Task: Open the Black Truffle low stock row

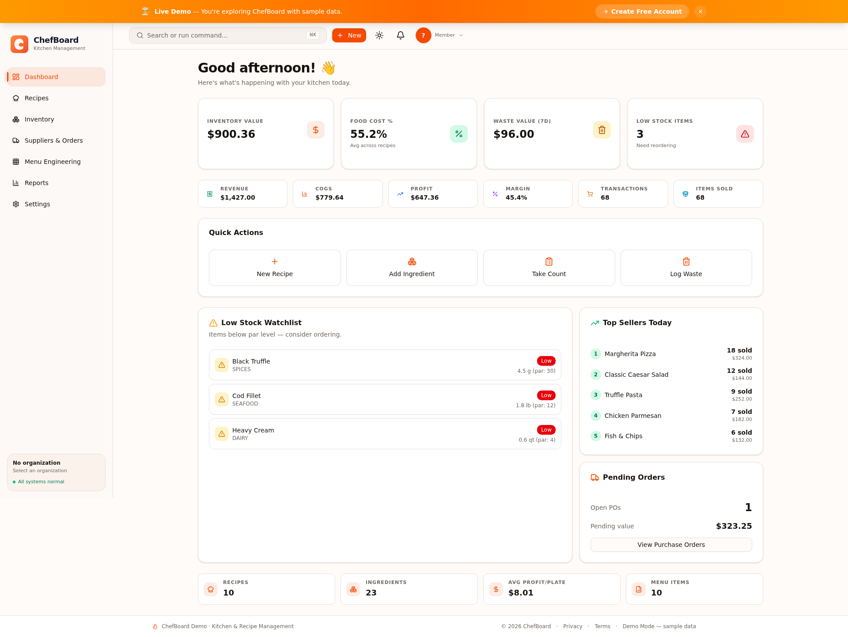Action: [385, 365]
